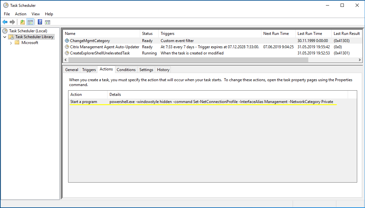The width and height of the screenshot is (365, 208).
Task: Click the Forward navigation arrow icon
Action: pyautogui.click(x=12, y=22)
